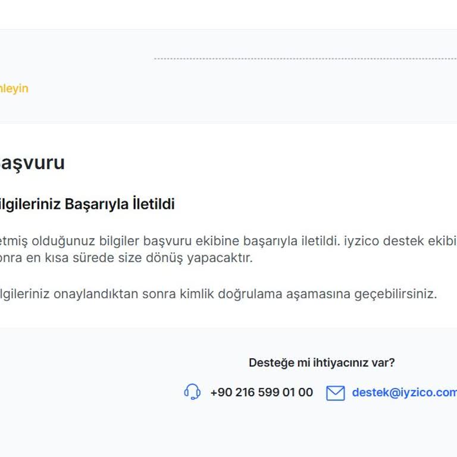Open the destek@iyzico.com email link
The width and height of the screenshot is (457, 457).
coord(405,392)
